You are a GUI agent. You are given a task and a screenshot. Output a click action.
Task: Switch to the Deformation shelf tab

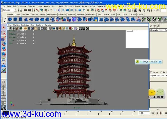(x=52, y=14)
